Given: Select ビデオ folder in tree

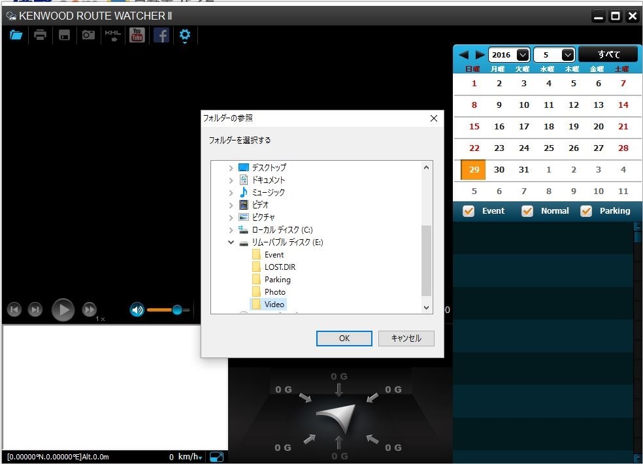Looking at the screenshot, I should 260,205.
